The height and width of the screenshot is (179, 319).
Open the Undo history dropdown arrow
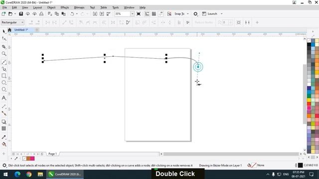[77, 14]
